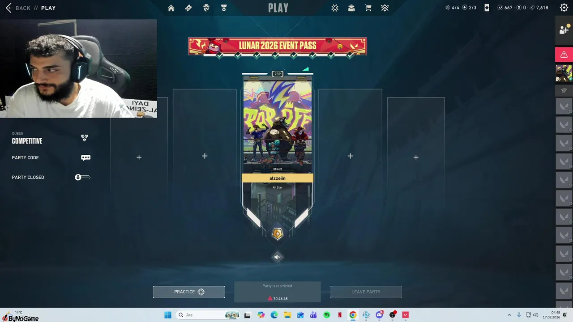Click the gold rank badge on player card

pos(278,234)
